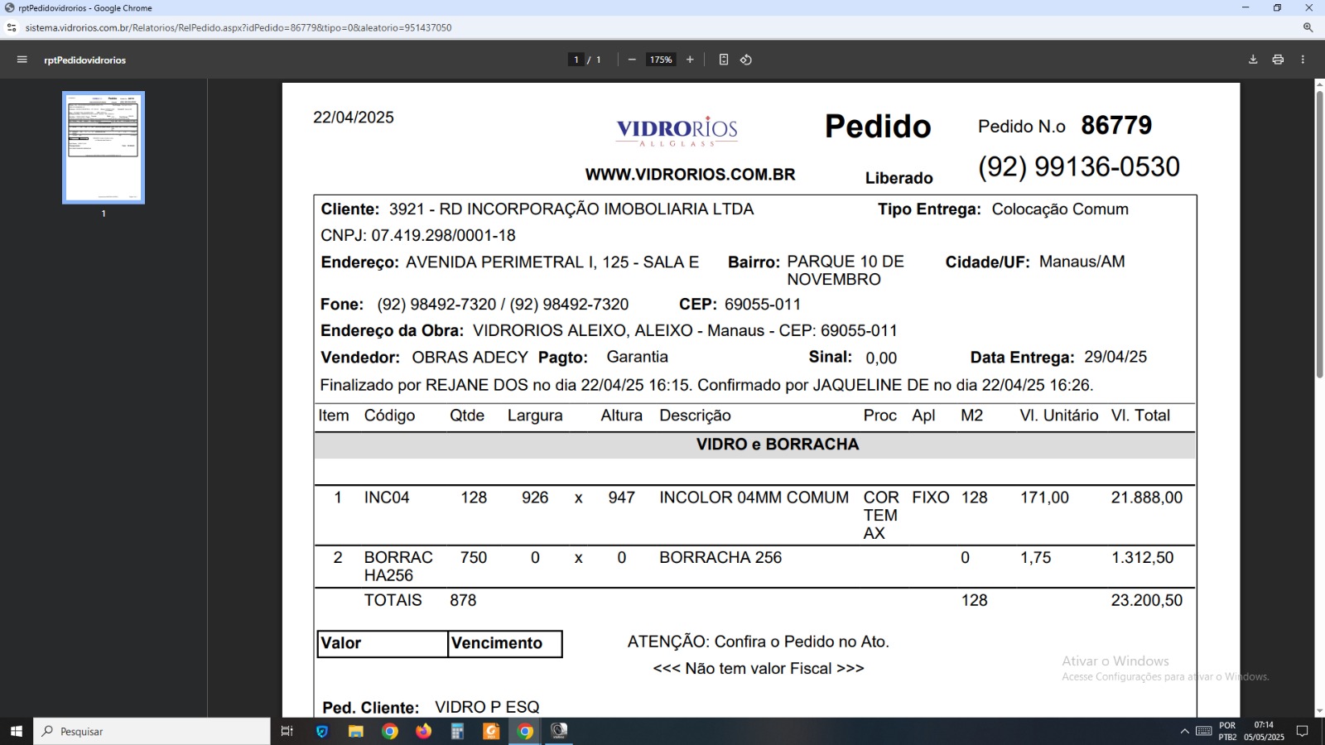Show hidden system tray icons
Image resolution: width=1325 pixels, height=745 pixels.
tap(1184, 731)
